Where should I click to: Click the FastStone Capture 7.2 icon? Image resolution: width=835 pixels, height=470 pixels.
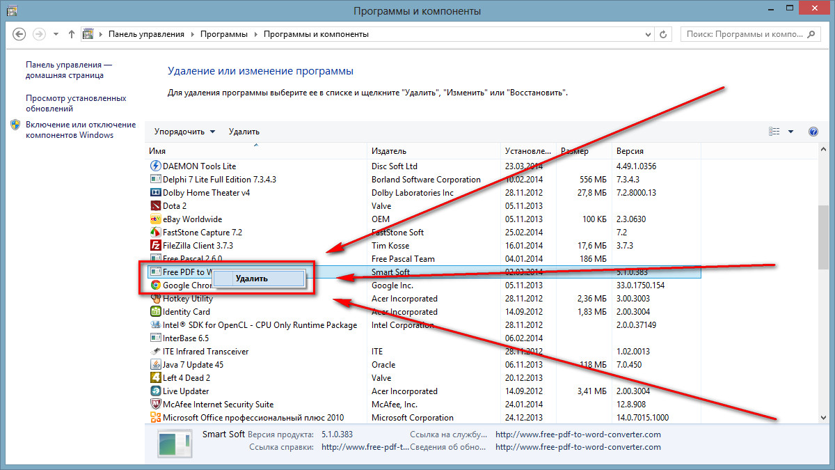click(x=156, y=233)
